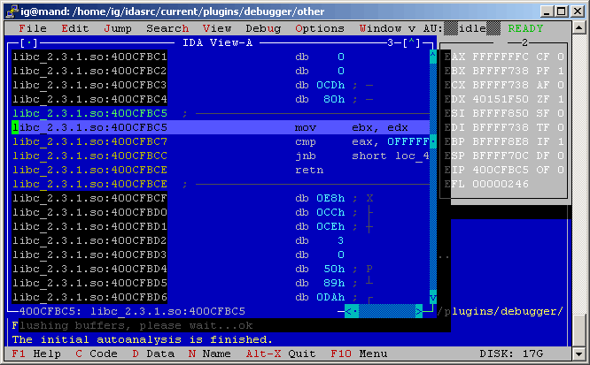This screenshot has width=590, height=365.
Task: Open the File menu
Action: [33, 28]
